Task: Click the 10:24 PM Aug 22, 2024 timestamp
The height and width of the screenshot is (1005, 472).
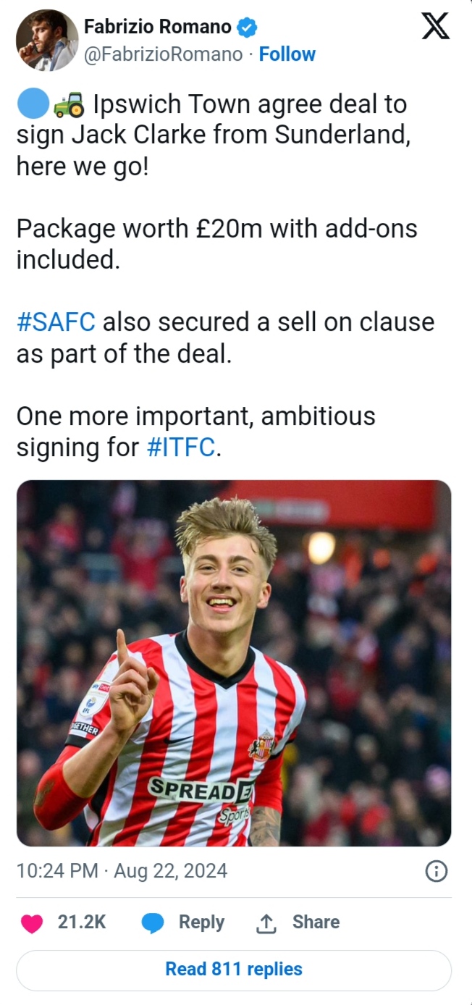Action: (x=122, y=871)
